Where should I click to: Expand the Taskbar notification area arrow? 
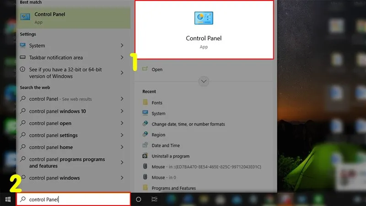point(122,57)
